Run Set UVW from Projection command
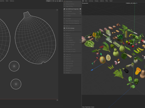This screenshot has height=108, width=145. [72, 9]
